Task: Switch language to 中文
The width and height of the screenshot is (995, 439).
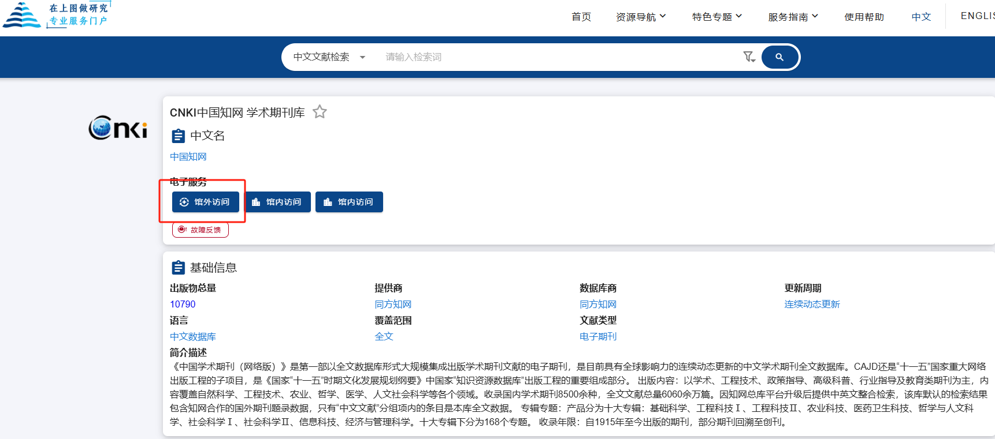Action: point(921,17)
